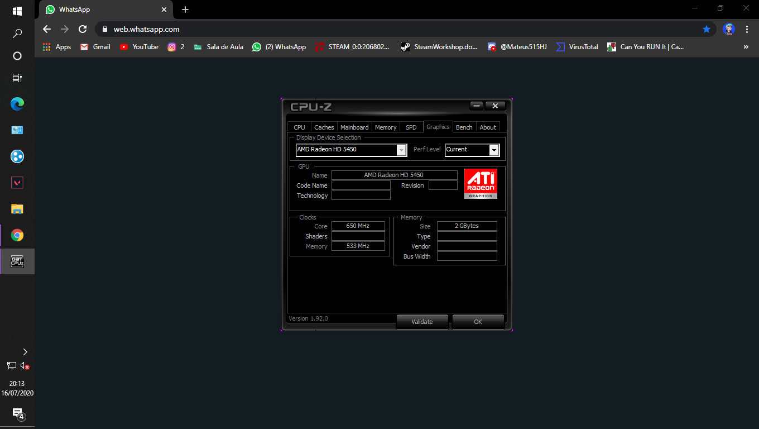Show hidden tray icons chevron

click(25, 352)
